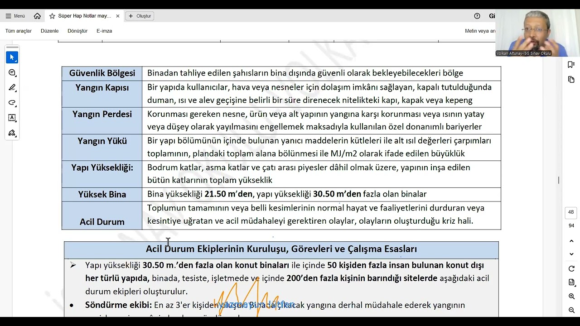
Task: Open the hamburger Menü
Action: tap(15, 16)
